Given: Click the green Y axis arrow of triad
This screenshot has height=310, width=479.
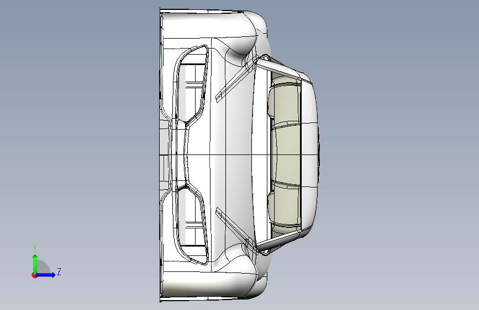Looking at the screenshot, I should click(x=35, y=264).
